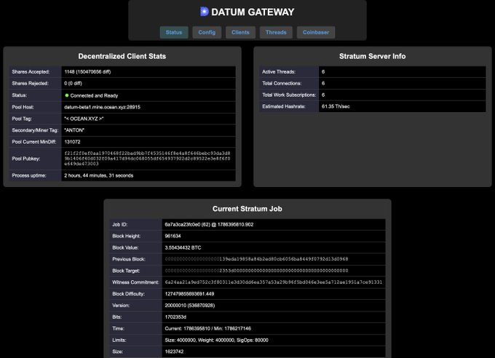Select the Process uptime value
This screenshot has height=358, width=495.
coord(99,175)
